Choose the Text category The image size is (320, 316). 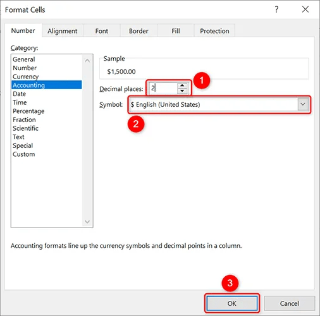point(47,137)
